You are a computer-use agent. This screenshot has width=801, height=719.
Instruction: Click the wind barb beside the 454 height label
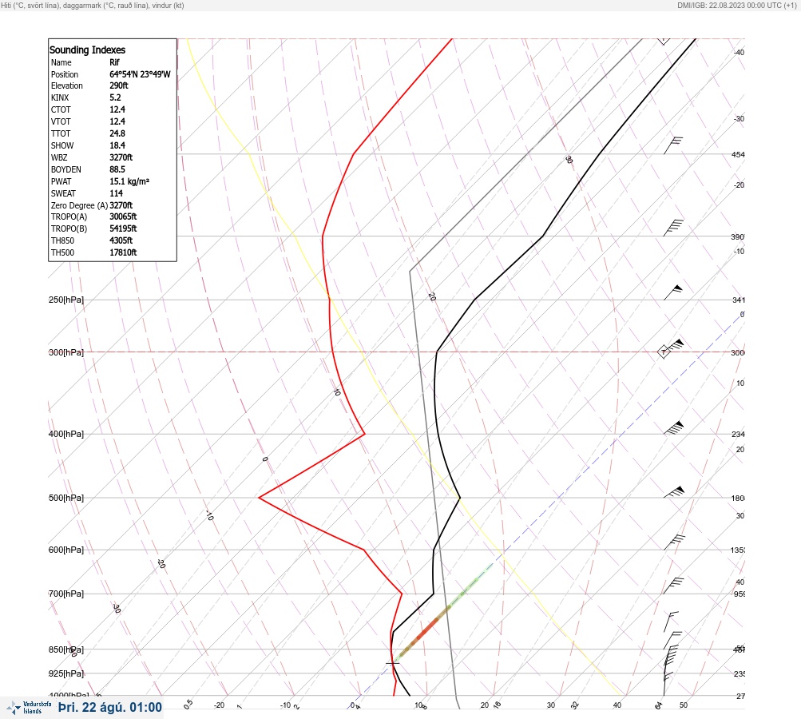tap(673, 145)
